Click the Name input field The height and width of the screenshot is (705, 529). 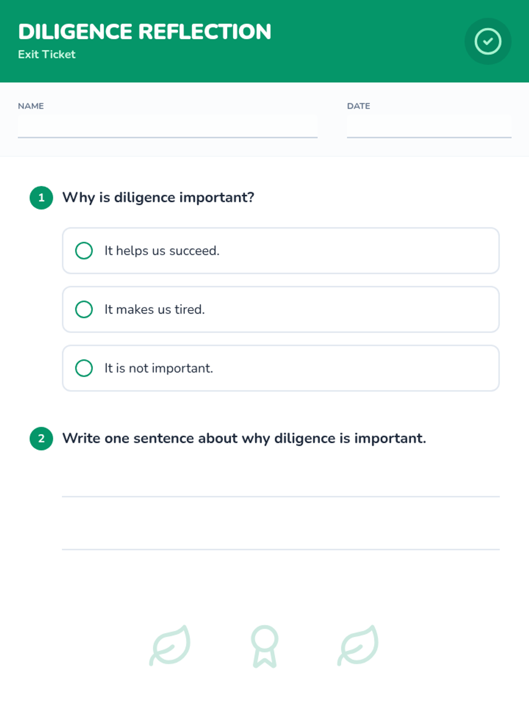point(168,126)
